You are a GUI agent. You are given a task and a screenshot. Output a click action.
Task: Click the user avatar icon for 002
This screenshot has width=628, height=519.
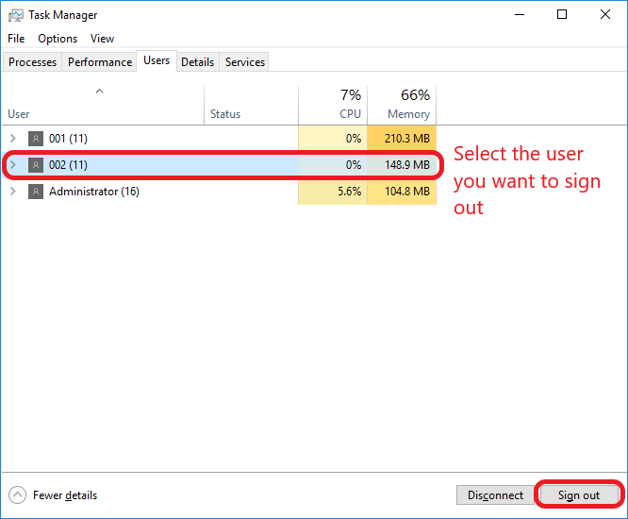click(36, 165)
